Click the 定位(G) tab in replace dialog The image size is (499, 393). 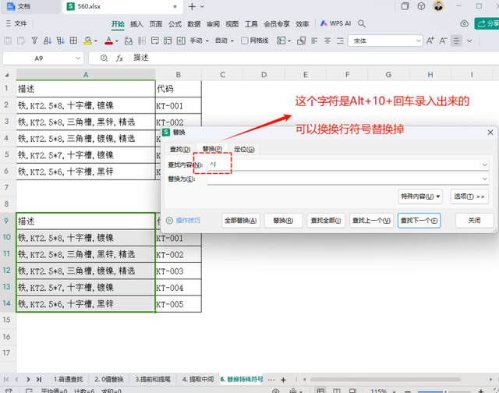[x=244, y=149]
